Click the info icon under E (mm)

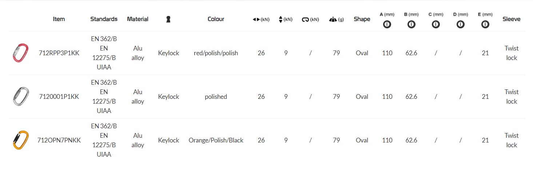485,24
